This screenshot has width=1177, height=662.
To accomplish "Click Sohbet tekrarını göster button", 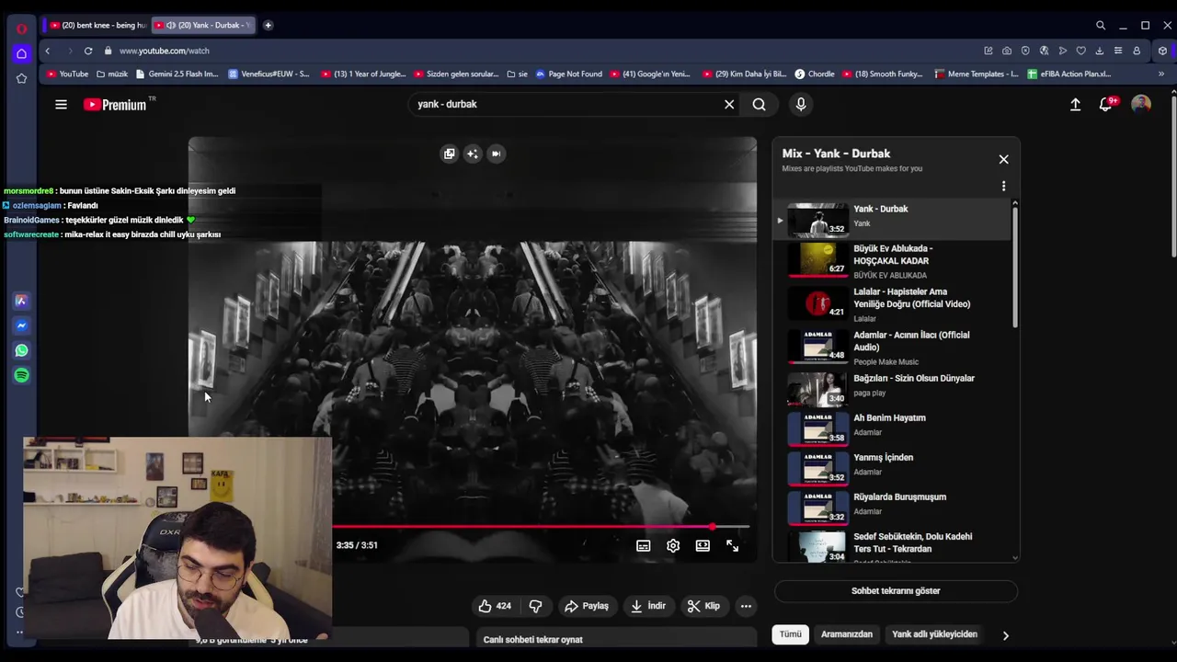I will tap(896, 591).
